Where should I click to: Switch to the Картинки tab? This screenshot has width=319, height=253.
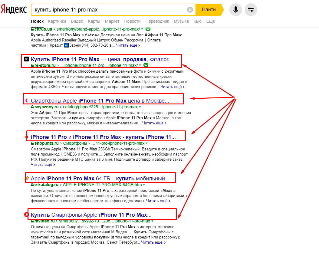click(57, 21)
